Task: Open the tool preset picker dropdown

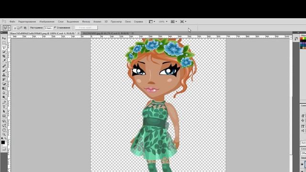Action: tap(9, 28)
